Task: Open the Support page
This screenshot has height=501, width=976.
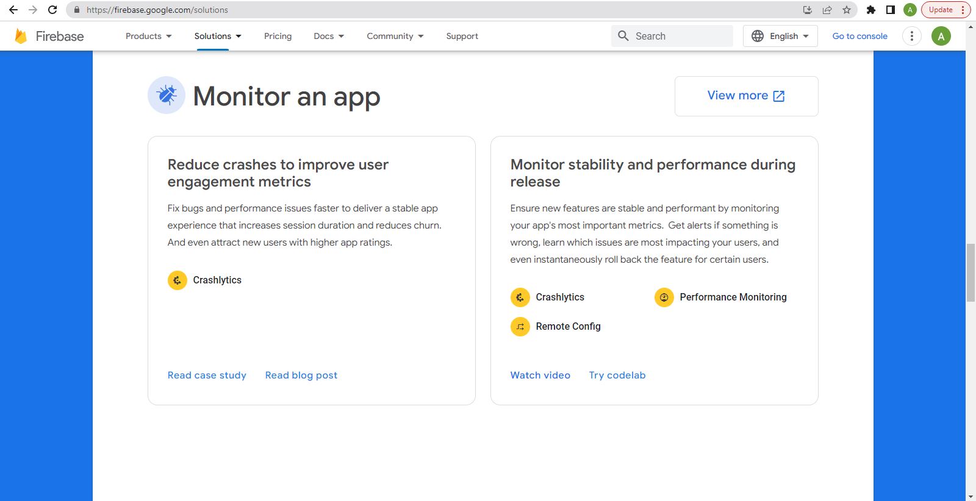Action: coord(462,36)
